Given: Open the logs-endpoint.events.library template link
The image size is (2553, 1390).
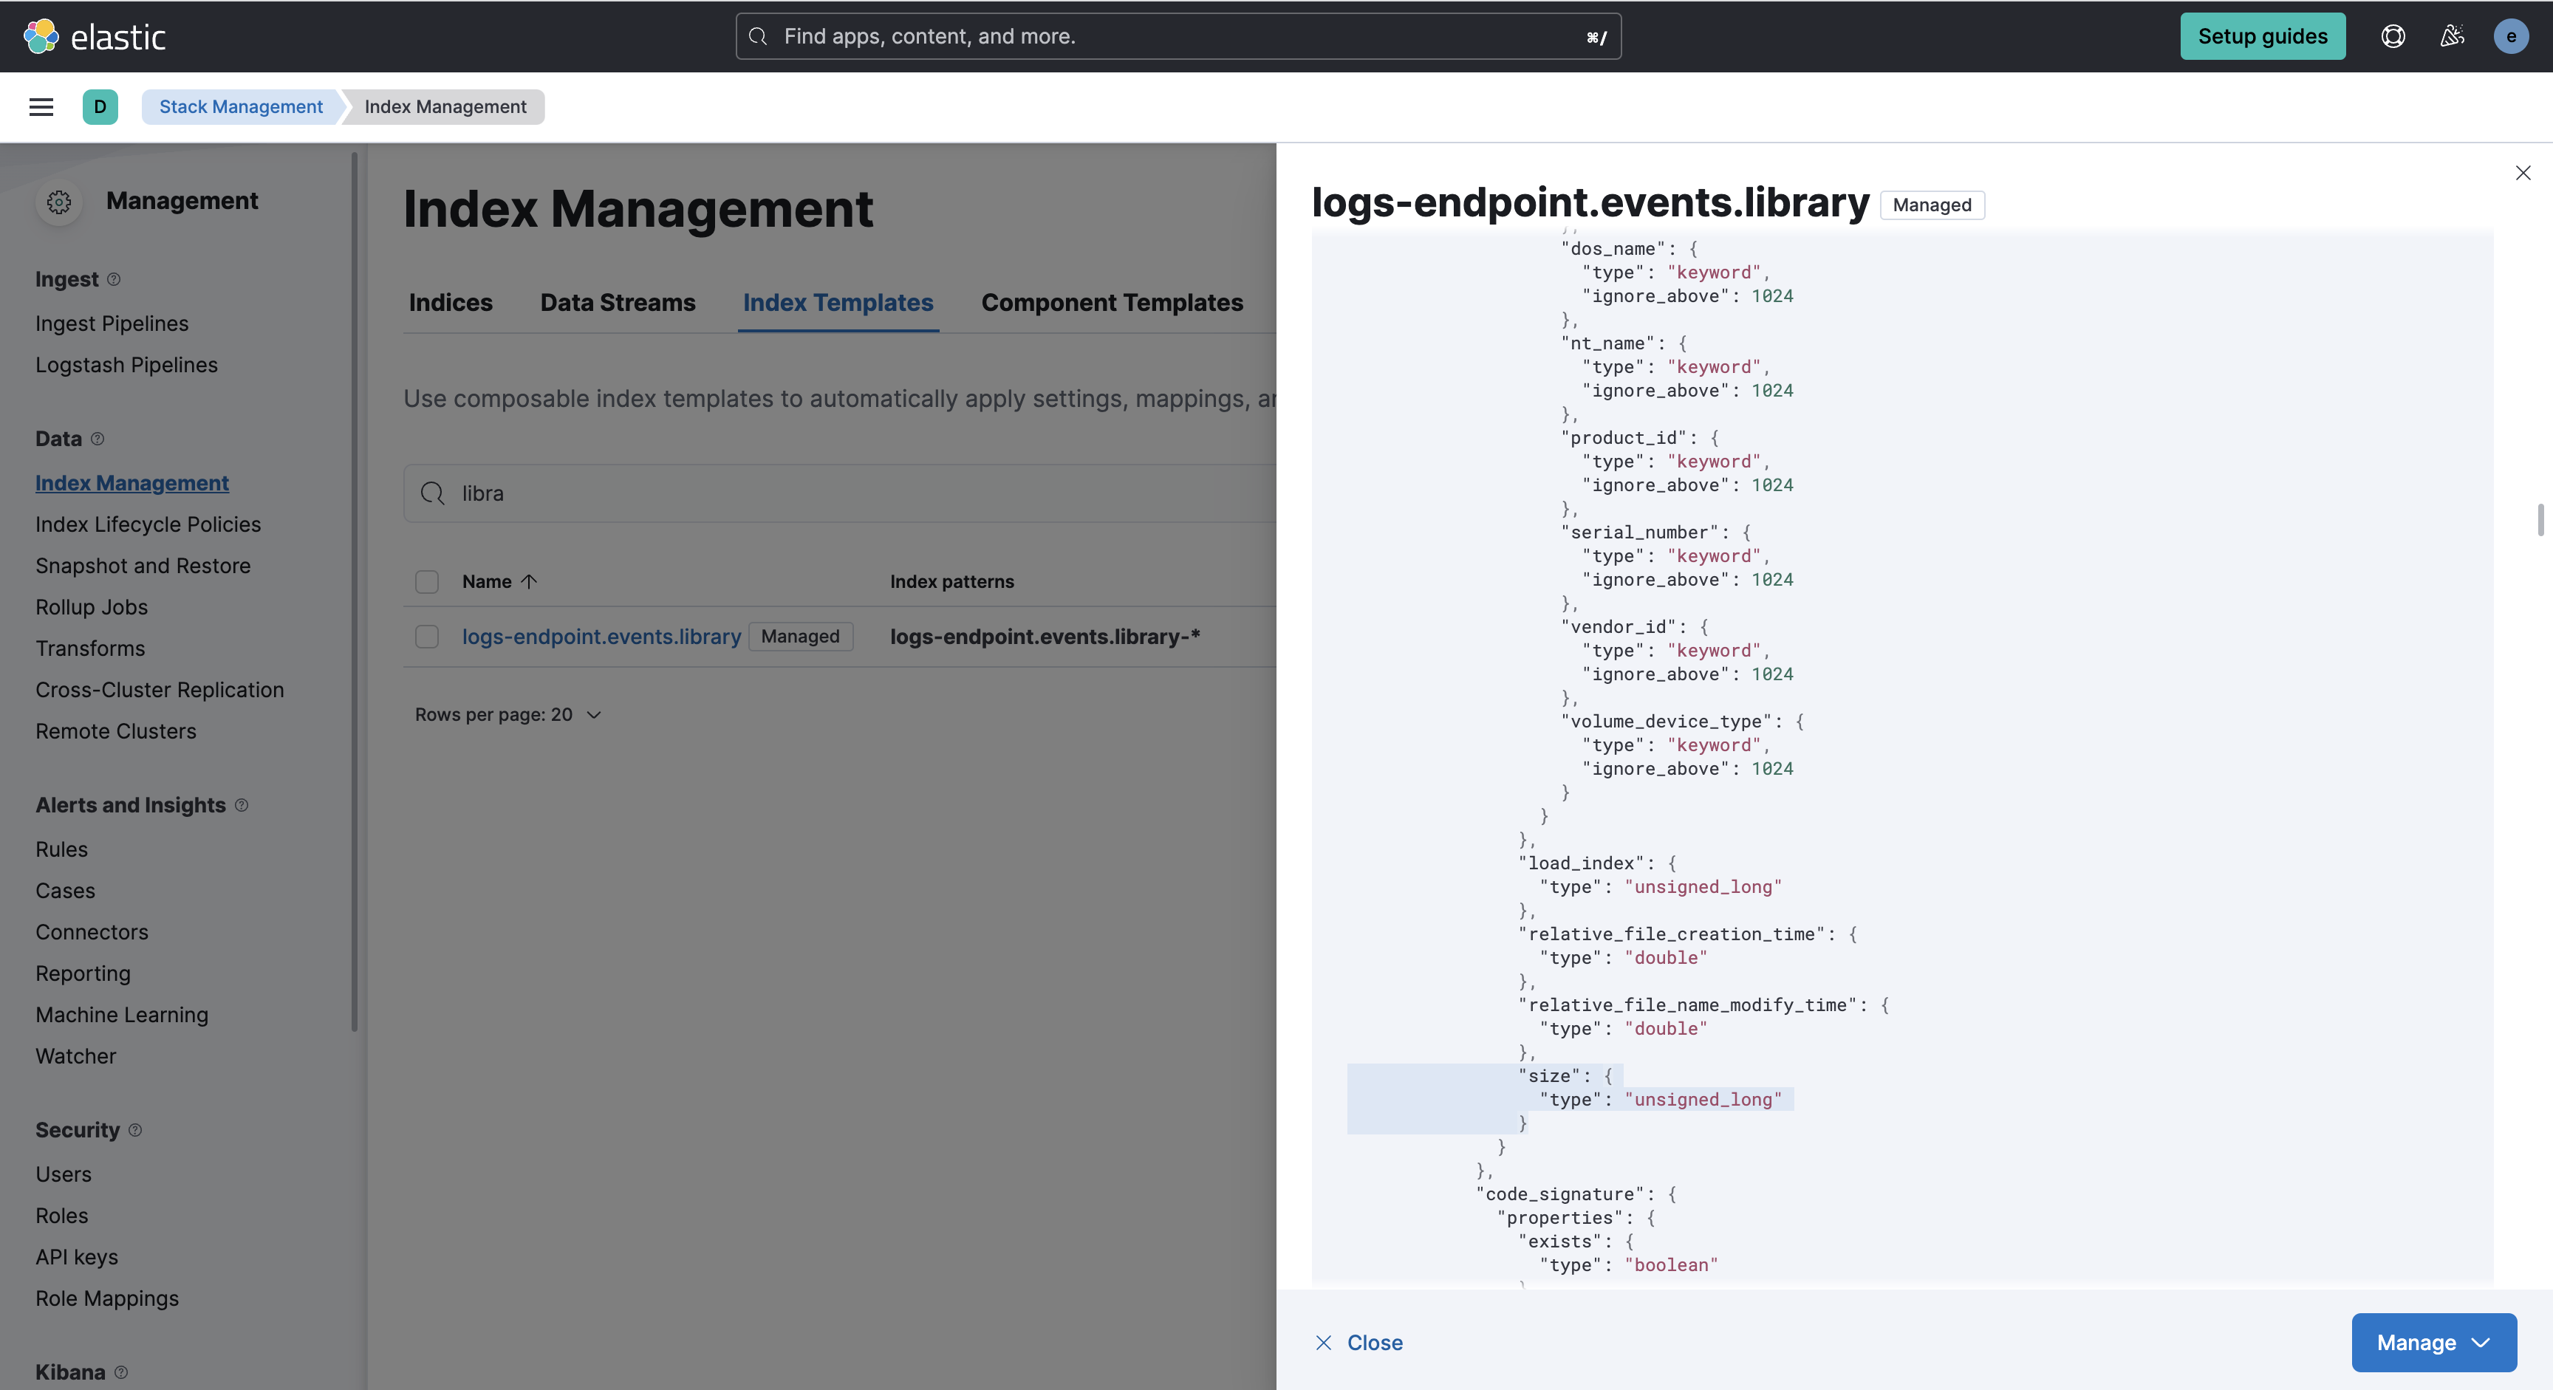Looking at the screenshot, I should pyautogui.click(x=601, y=636).
